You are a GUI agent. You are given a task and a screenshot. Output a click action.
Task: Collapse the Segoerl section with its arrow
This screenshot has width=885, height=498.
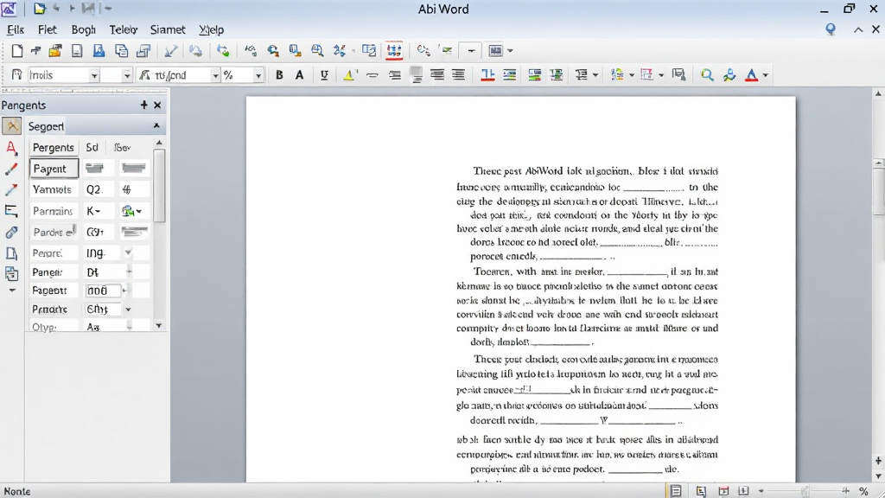pyautogui.click(x=156, y=125)
